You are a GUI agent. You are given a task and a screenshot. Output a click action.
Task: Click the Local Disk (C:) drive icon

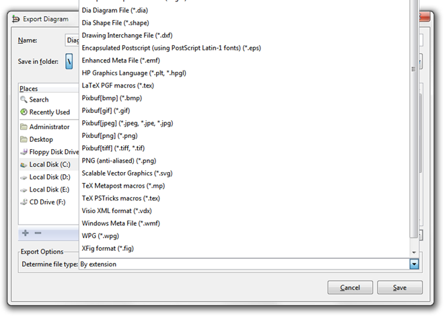click(24, 165)
